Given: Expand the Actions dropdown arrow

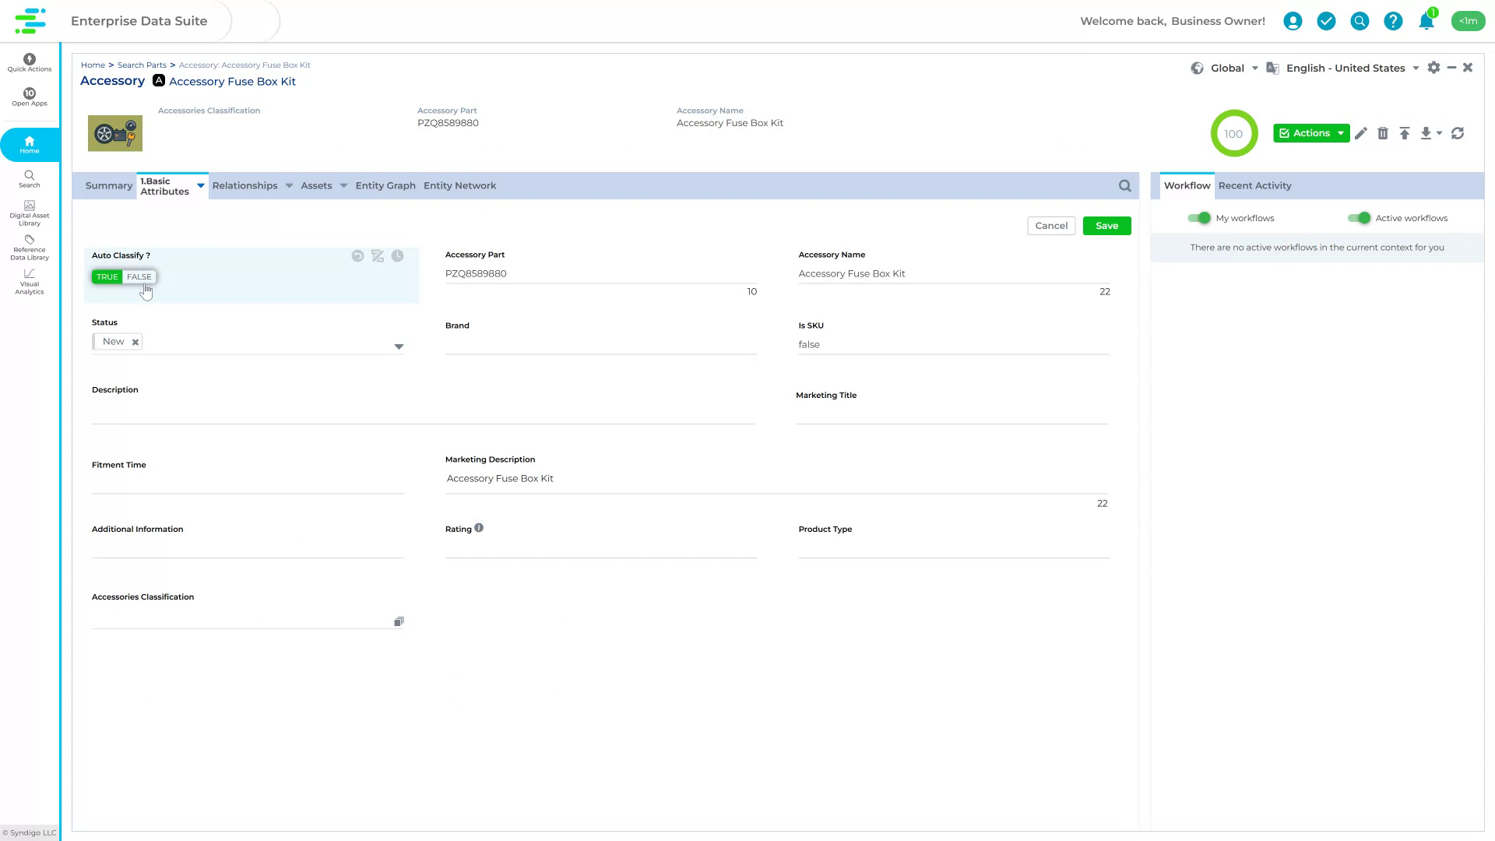Looking at the screenshot, I should [1339, 133].
